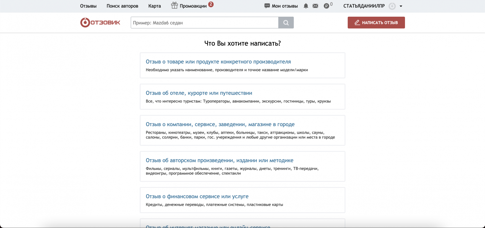
Task: Open the messages envelope icon
Action: coord(315,6)
